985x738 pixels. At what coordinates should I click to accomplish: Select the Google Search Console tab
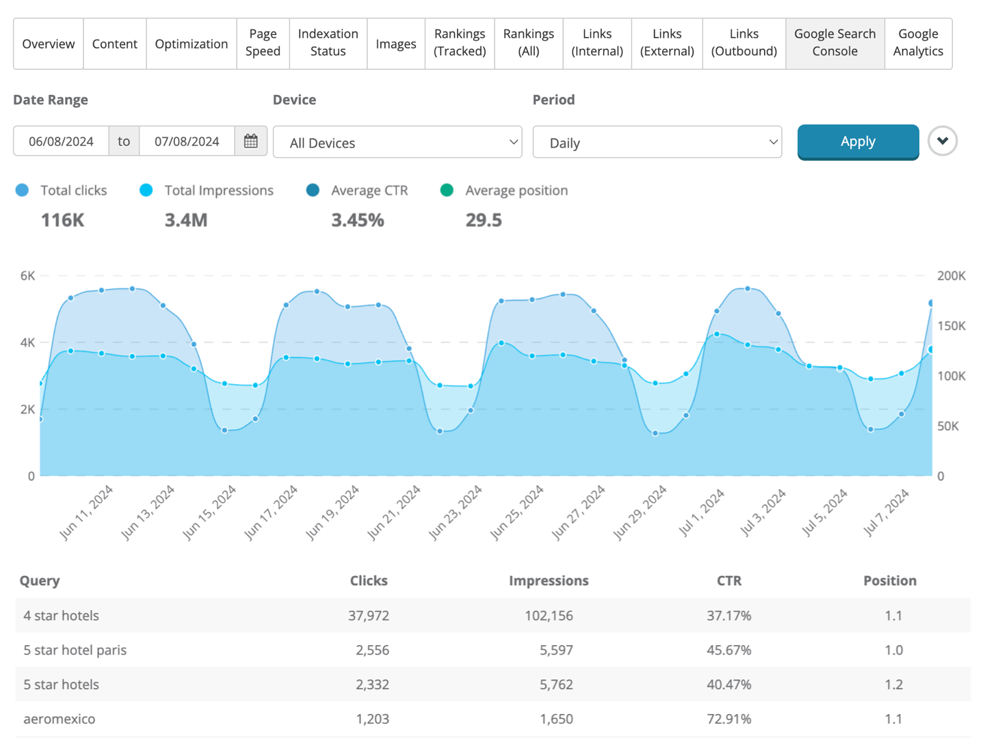pyautogui.click(x=835, y=43)
